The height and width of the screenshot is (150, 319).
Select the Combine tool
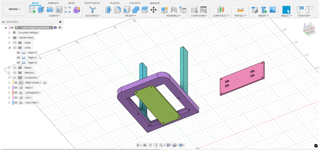[136, 10]
